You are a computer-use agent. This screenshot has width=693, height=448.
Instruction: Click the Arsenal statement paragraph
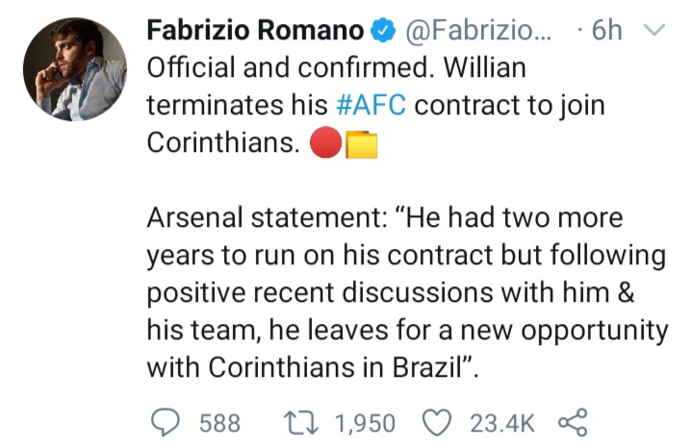pyautogui.click(x=407, y=292)
